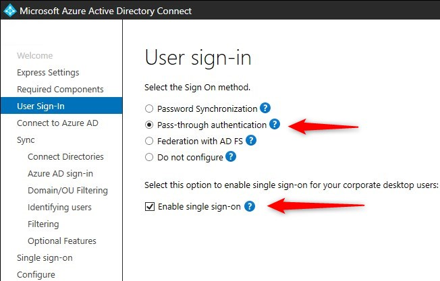Open Optional Features in sidebar
This screenshot has height=281, width=440.
(62, 241)
